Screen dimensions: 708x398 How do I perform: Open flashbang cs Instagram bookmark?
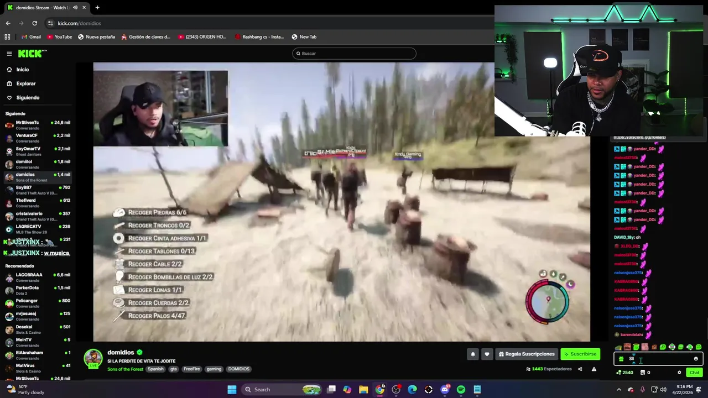pyautogui.click(x=259, y=37)
